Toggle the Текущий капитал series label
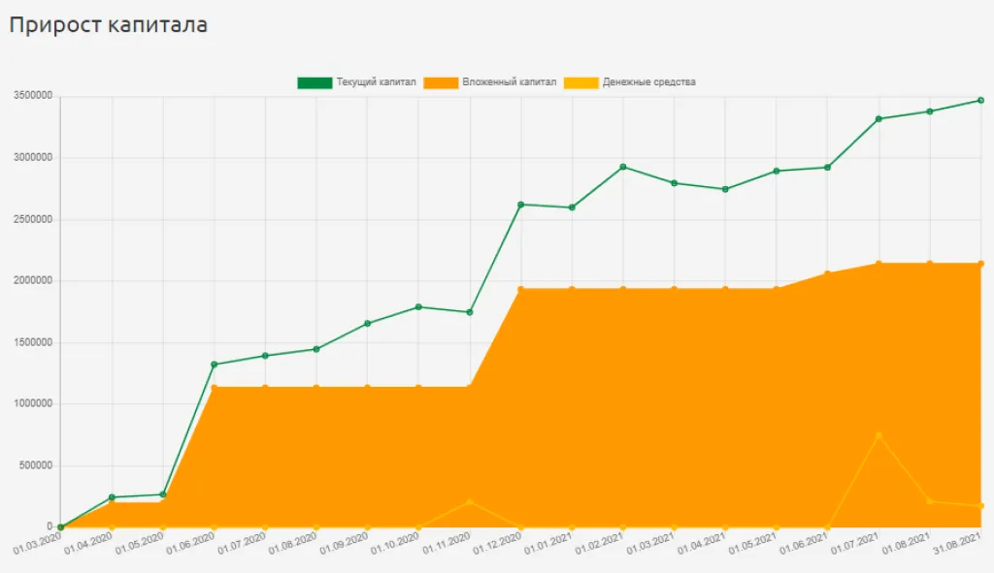 (376, 82)
